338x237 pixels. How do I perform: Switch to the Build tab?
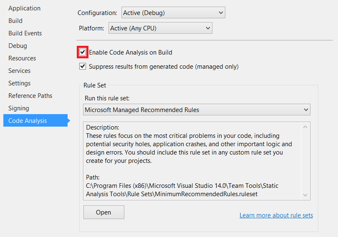[15, 21]
